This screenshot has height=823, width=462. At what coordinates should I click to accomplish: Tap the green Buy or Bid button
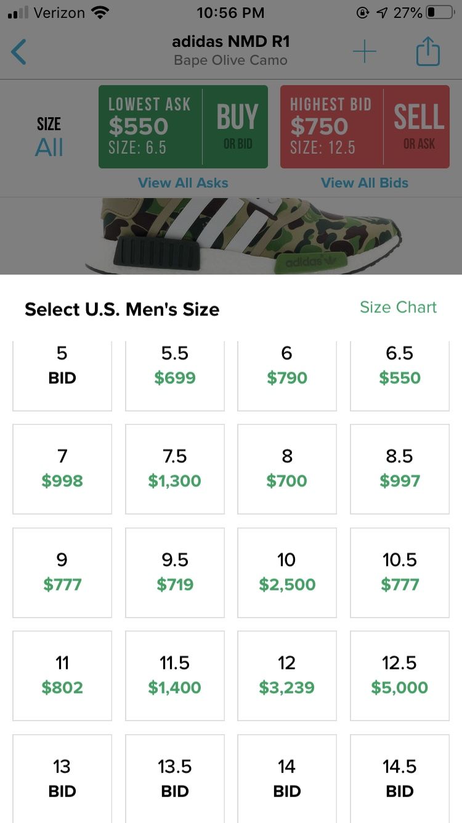[183, 126]
